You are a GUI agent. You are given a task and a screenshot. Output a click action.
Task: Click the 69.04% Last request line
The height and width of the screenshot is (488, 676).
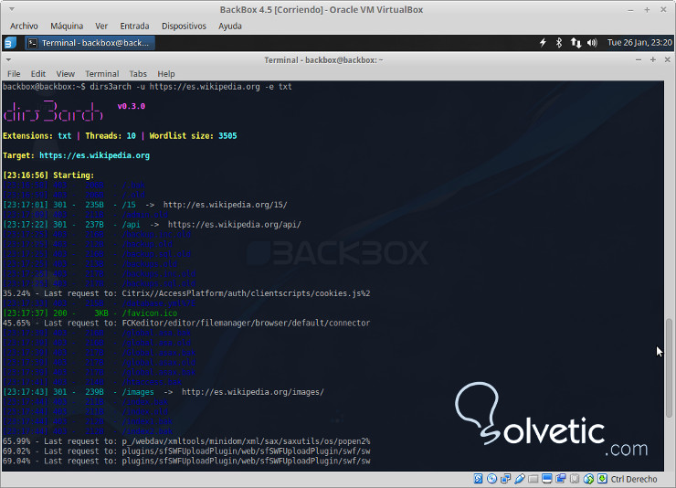coord(186,461)
